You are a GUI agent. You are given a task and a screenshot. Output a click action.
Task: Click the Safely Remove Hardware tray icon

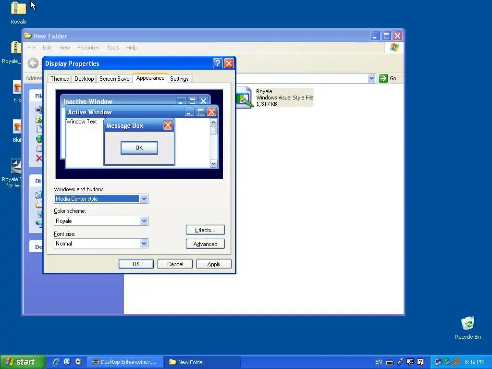tap(447, 362)
